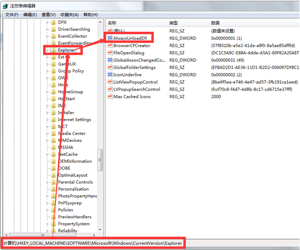300x250 pixels.
Task: Expand the PhotoPropertyHandler tree node
Action: point(47,196)
